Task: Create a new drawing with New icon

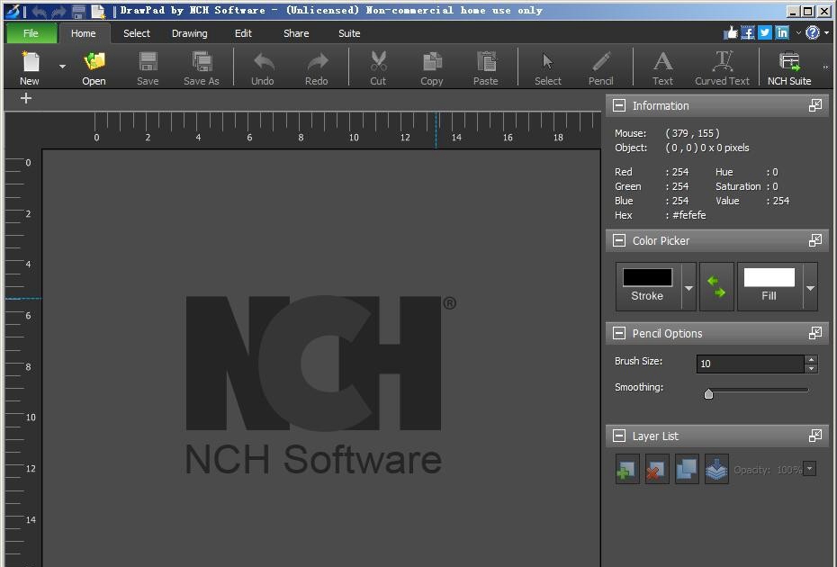Action: [x=30, y=67]
